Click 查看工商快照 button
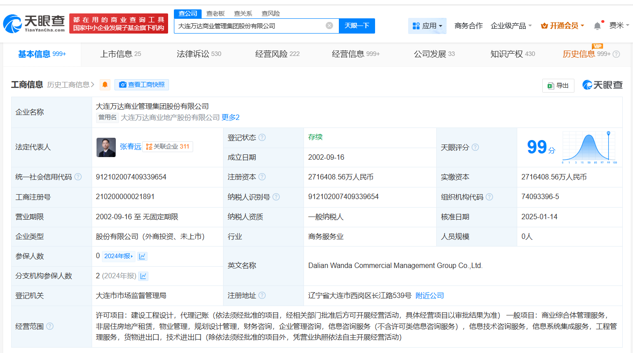633x353 pixels. 142,85
